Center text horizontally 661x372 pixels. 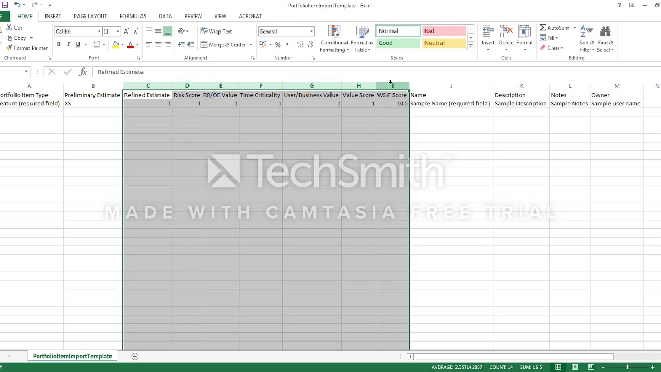coord(158,45)
